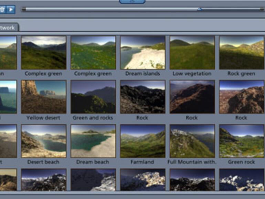Choose the Green rock terrain thumbnail
Image resolution: width=265 pixels, height=199 pixels.
pyautogui.click(x=241, y=141)
